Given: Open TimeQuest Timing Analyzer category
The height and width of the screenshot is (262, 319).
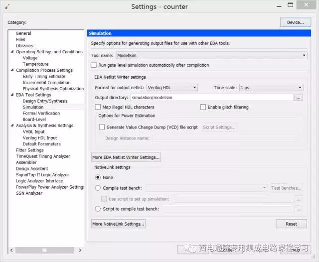Looking at the screenshot, I should click(x=43, y=156).
